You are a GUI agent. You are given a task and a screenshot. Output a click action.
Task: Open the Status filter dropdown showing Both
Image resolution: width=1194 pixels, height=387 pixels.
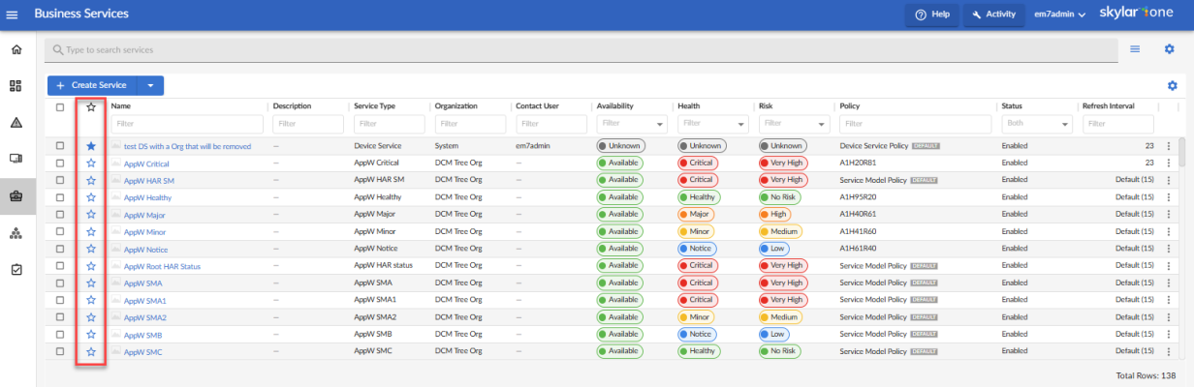click(1036, 124)
